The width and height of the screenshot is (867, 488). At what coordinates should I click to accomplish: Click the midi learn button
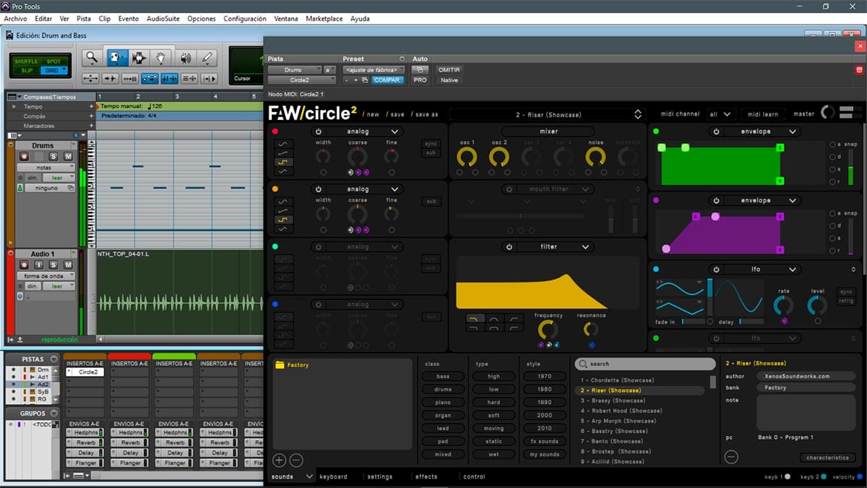pyautogui.click(x=763, y=114)
